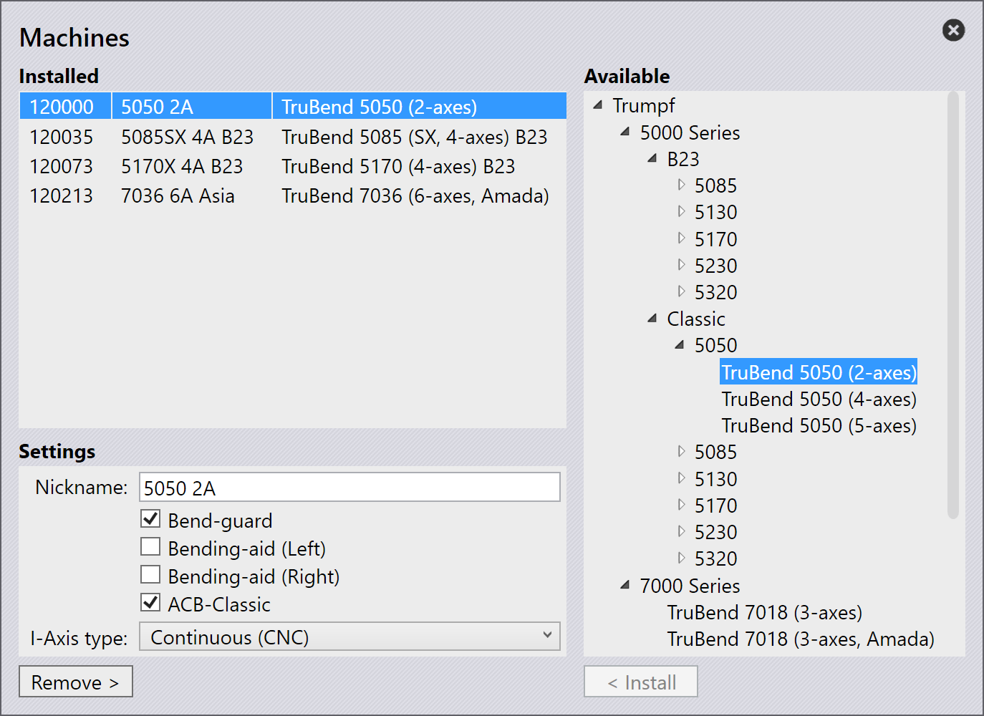The image size is (984, 716).
Task: Click the Remove > button
Action: [76, 682]
